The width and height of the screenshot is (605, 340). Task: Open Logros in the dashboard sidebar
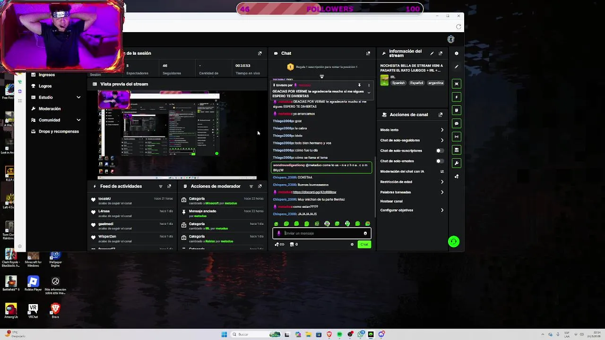tap(45, 86)
